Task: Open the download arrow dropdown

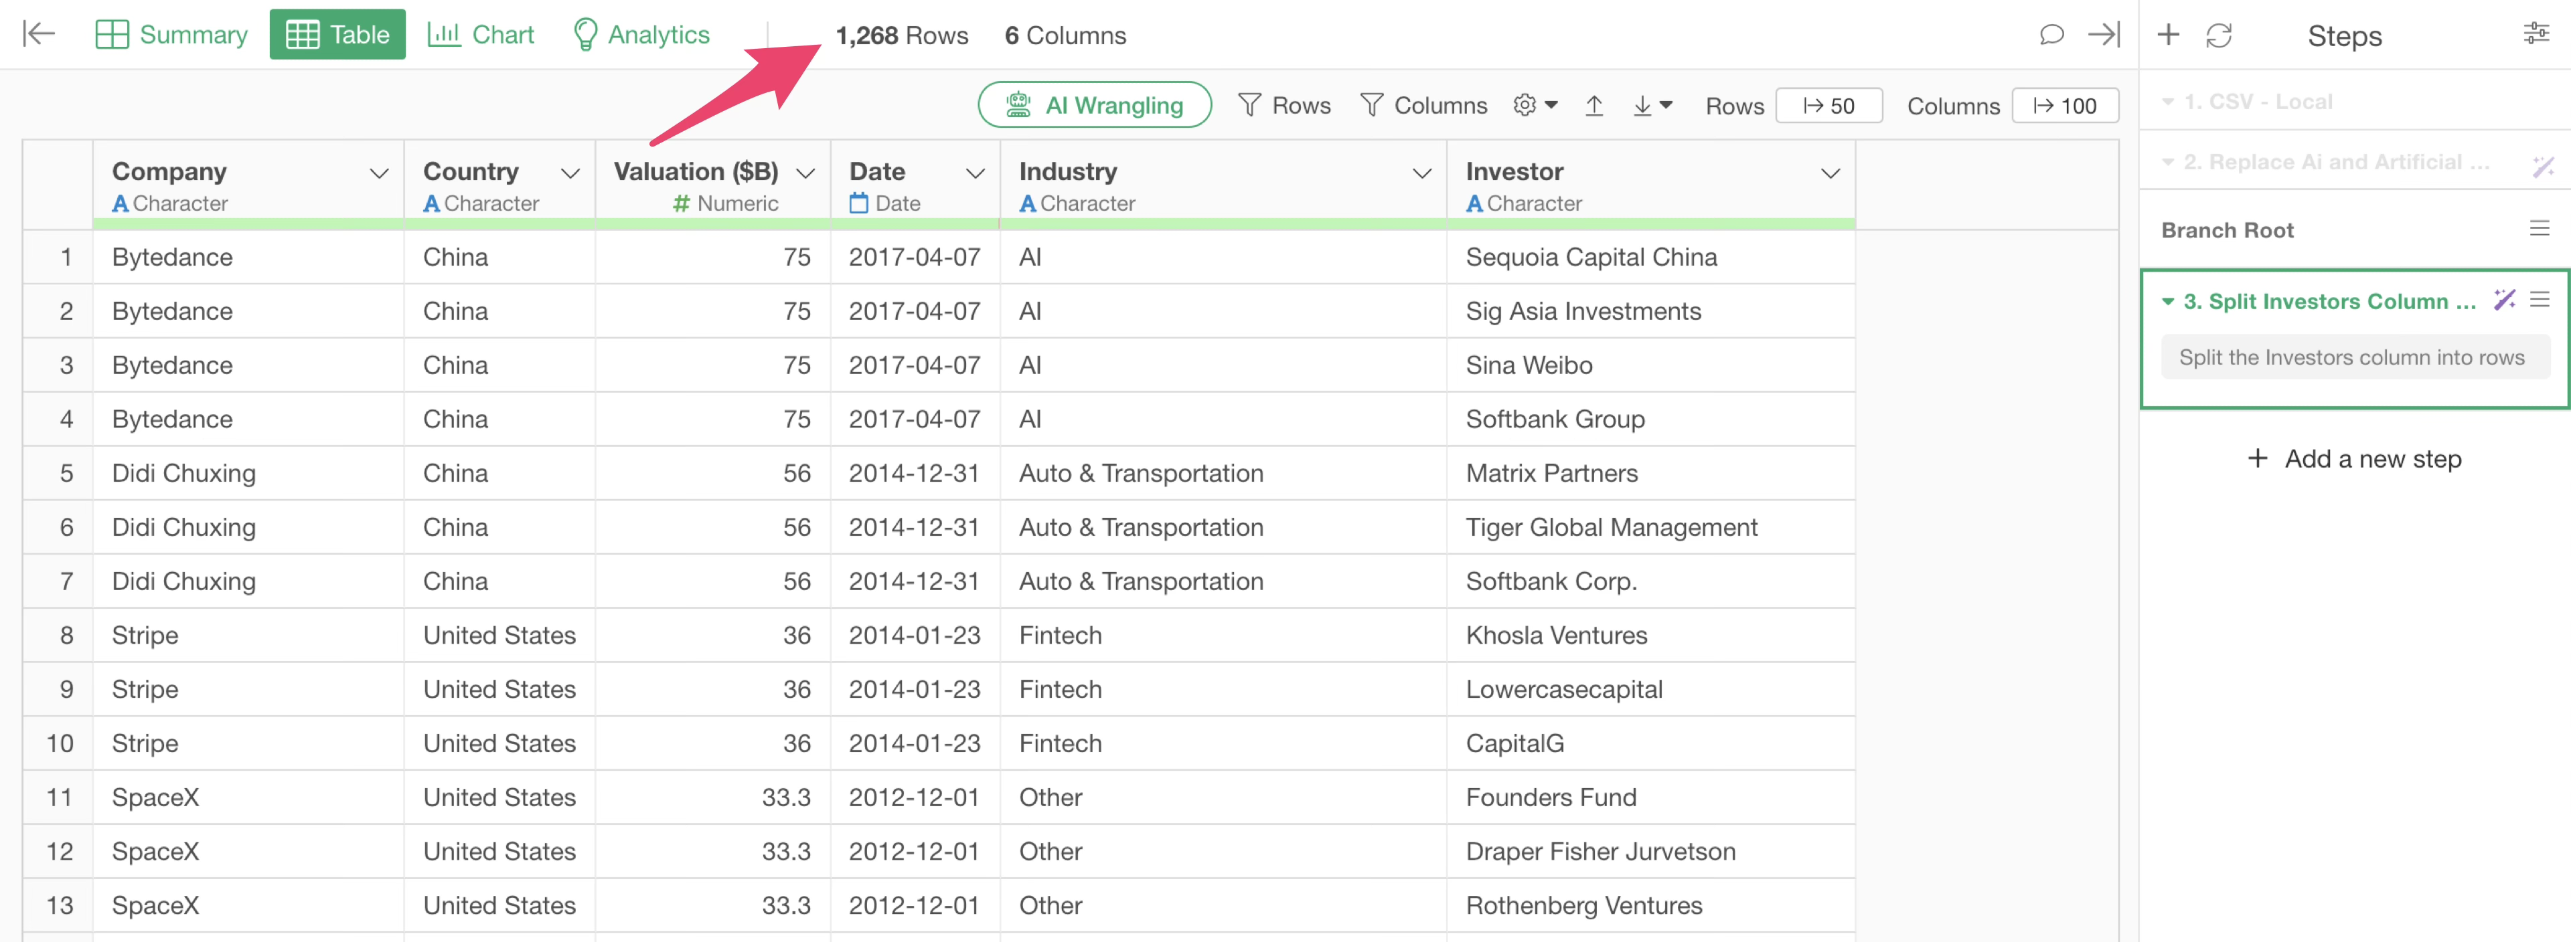Action: tap(1652, 104)
